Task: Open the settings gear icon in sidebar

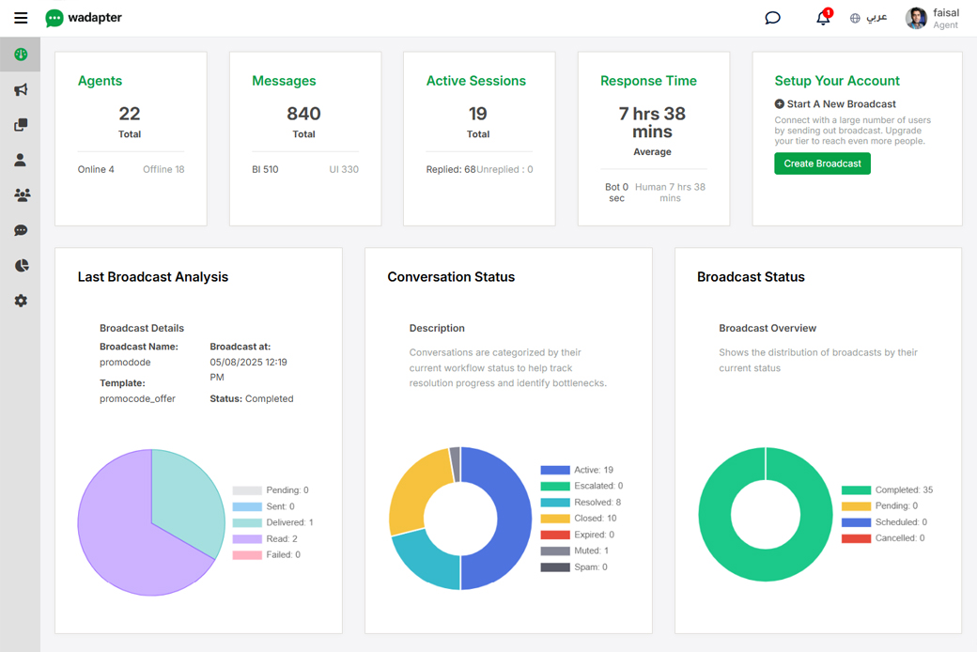Action: click(21, 301)
